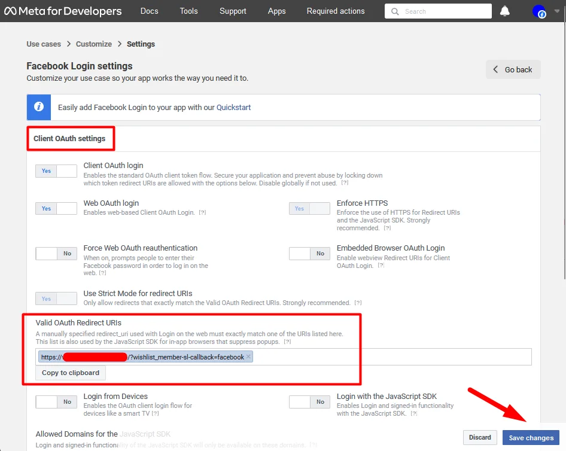The width and height of the screenshot is (566, 451).
Task: Select Apps in the top navigation
Action: [x=276, y=11]
